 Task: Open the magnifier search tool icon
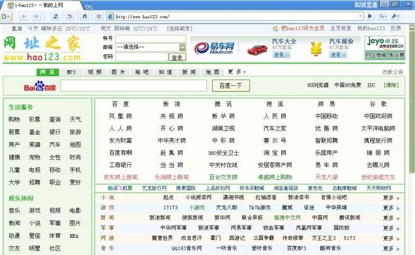[x=383, y=17]
